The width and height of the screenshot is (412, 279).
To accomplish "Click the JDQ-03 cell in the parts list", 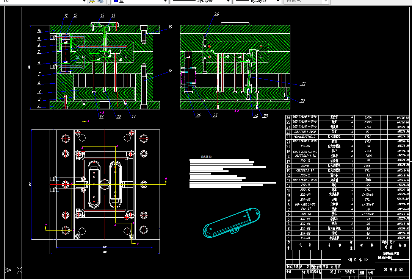I will pyautogui.click(x=305, y=228).
